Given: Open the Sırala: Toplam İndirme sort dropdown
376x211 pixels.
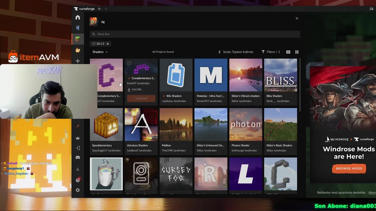Looking at the screenshot, I should pos(236,52).
